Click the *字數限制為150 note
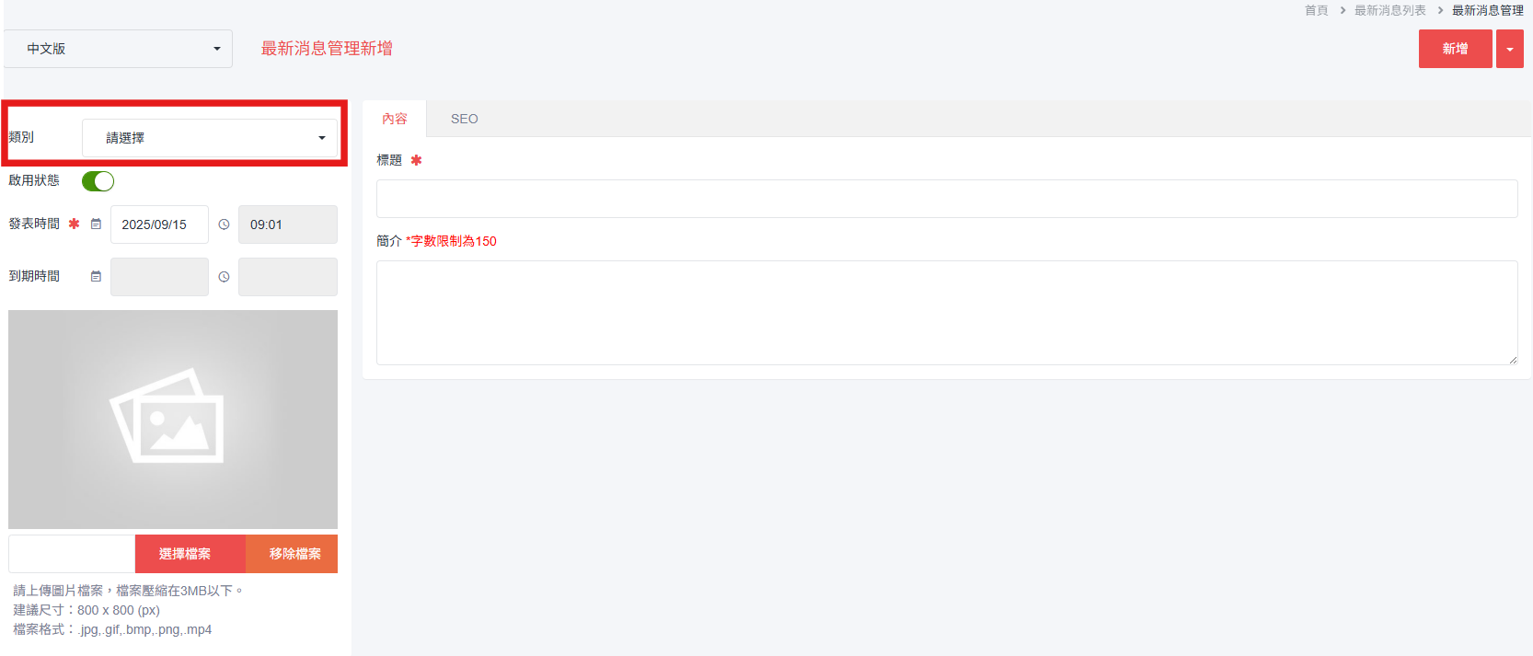Screen dimensions: 1533x656 pyautogui.click(x=451, y=241)
